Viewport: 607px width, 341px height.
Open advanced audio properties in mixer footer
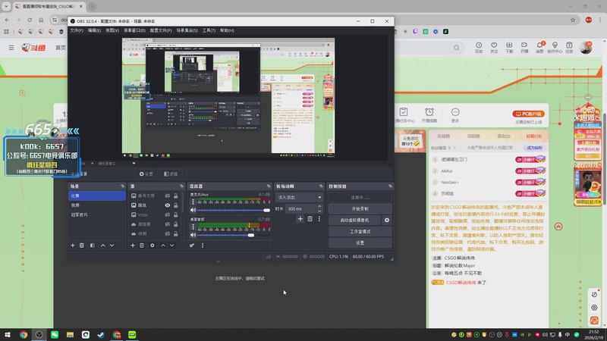(192, 246)
